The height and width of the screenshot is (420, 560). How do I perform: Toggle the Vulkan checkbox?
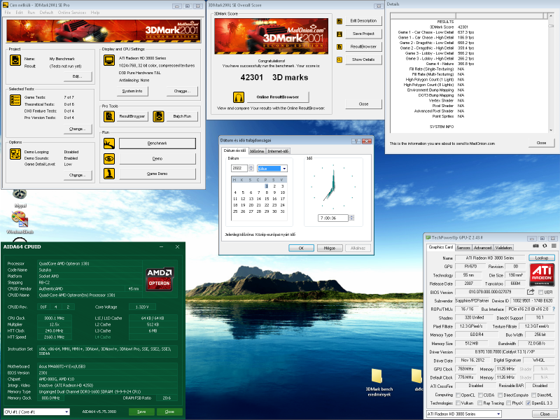(x=458, y=403)
